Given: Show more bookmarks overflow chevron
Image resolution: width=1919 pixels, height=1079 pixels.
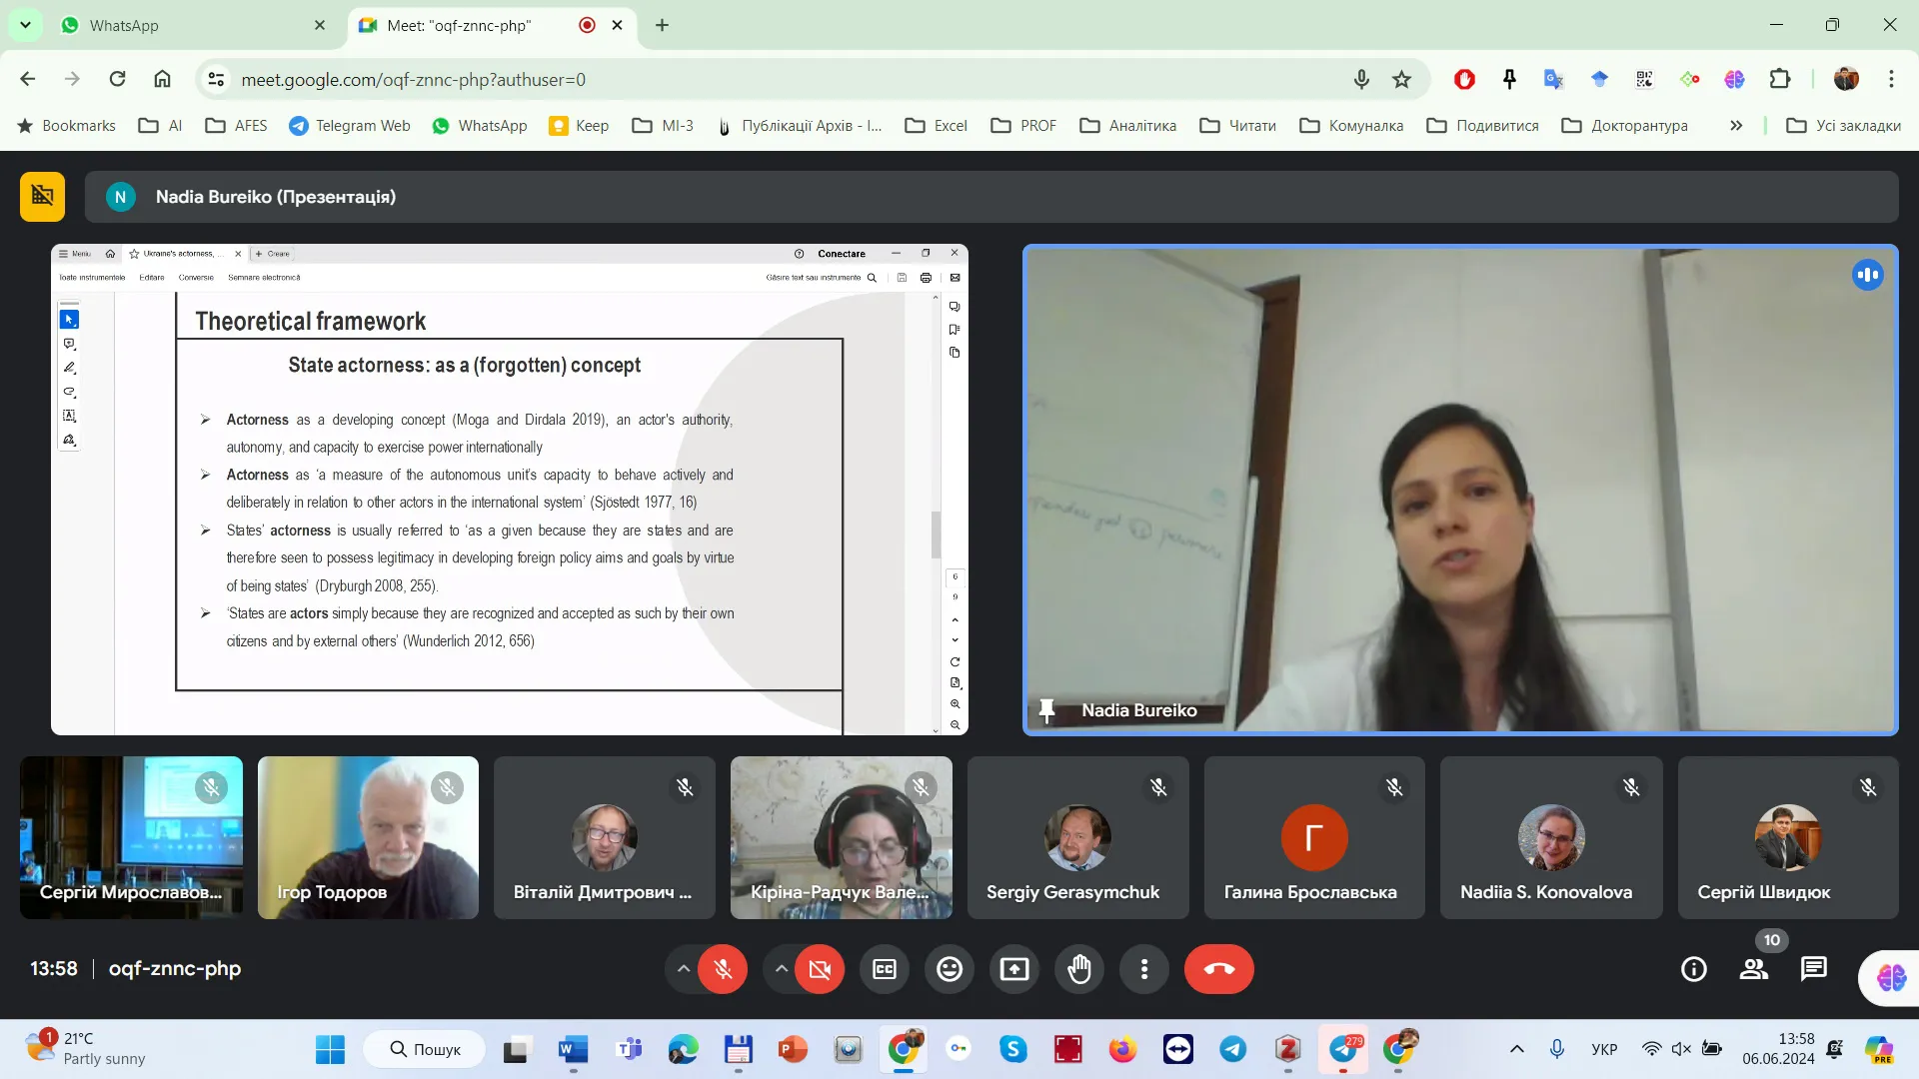Looking at the screenshot, I should point(1736,126).
